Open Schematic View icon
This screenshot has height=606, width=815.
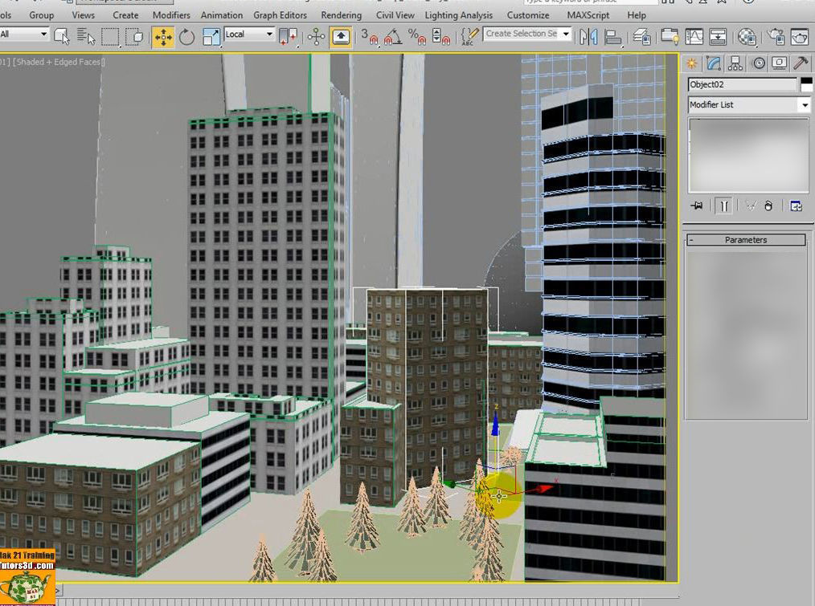tap(718, 37)
